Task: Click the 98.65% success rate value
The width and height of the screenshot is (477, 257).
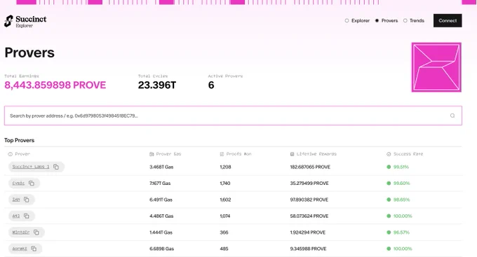Action: click(401, 200)
